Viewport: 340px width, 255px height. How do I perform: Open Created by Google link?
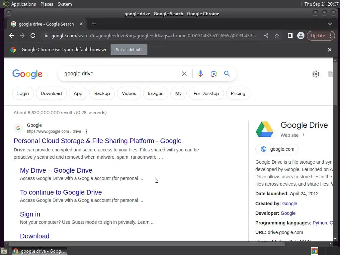pyautogui.click(x=290, y=204)
